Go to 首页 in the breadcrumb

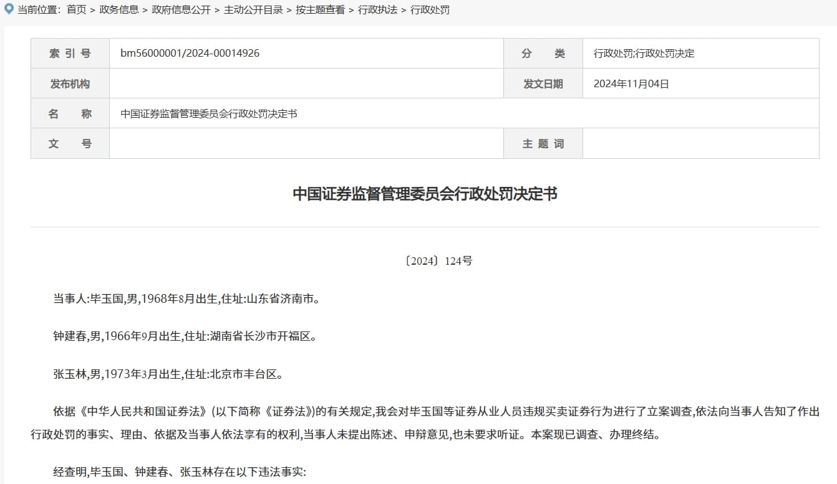click(x=76, y=10)
